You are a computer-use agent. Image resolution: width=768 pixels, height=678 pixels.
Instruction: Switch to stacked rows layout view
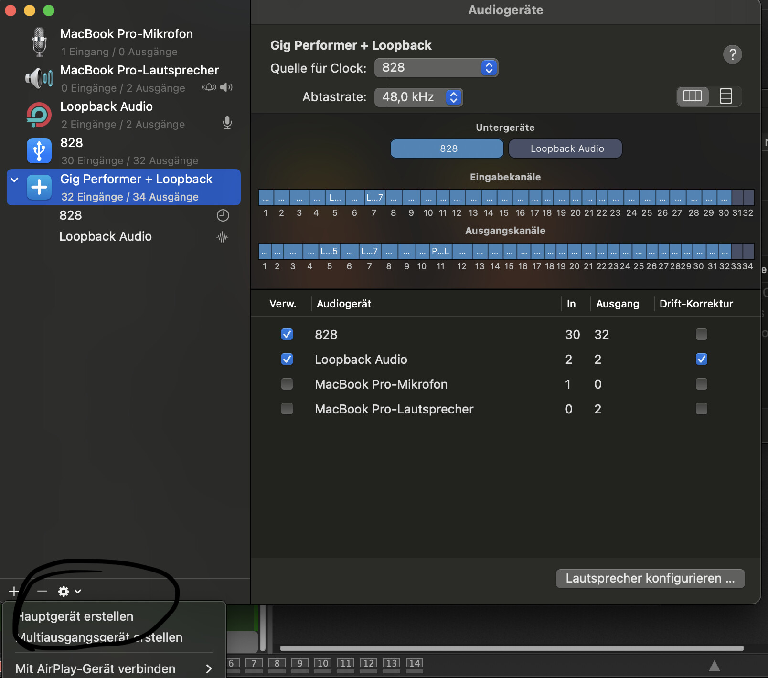[x=725, y=96]
